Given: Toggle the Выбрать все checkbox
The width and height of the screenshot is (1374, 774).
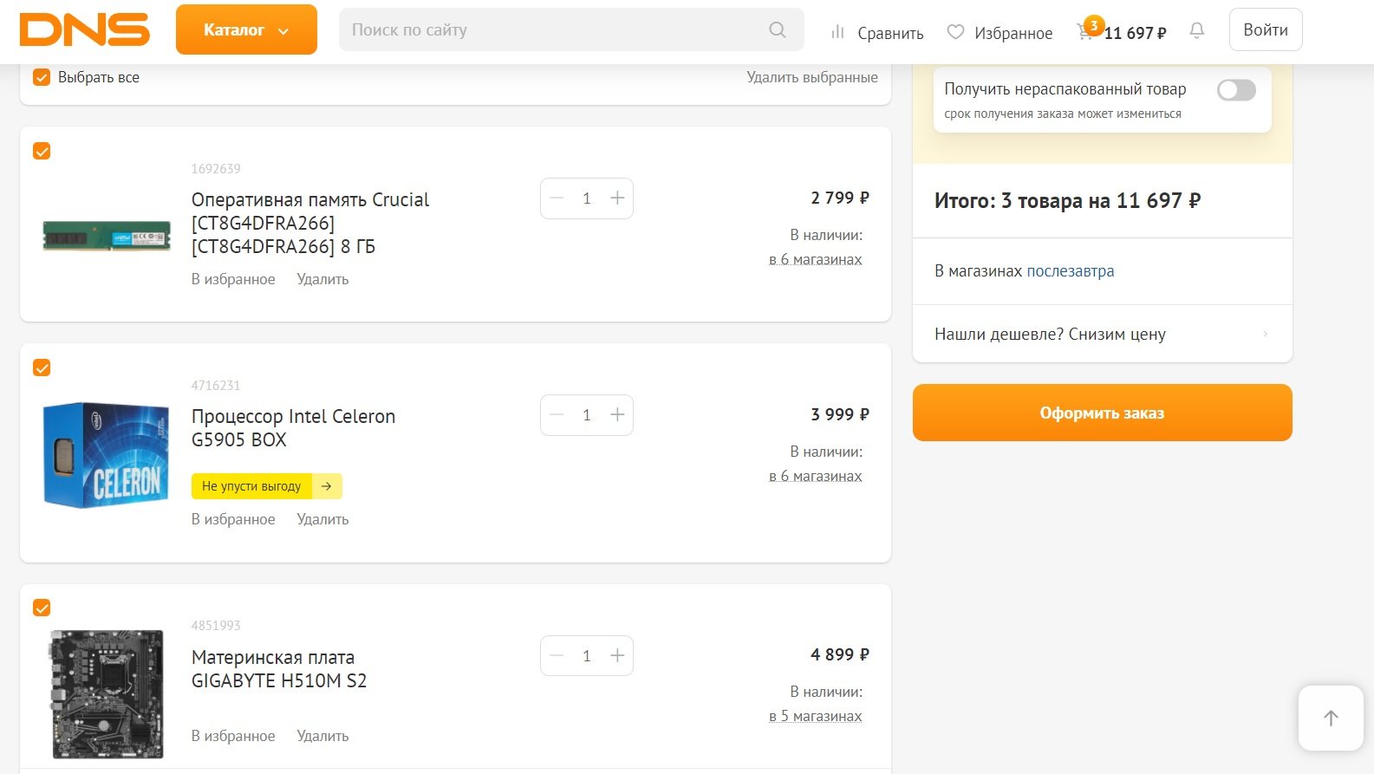Looking at the screenshot, I should click(42, 77).
